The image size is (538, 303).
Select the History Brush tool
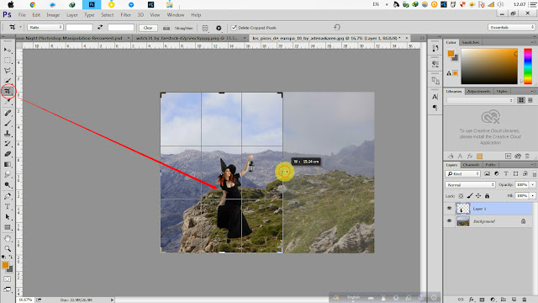coord(8,144)
